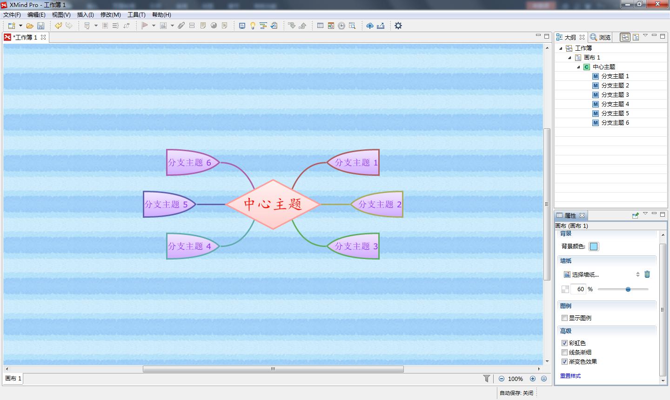Click the filter funnel icon in status bar

tap(487, 379)
